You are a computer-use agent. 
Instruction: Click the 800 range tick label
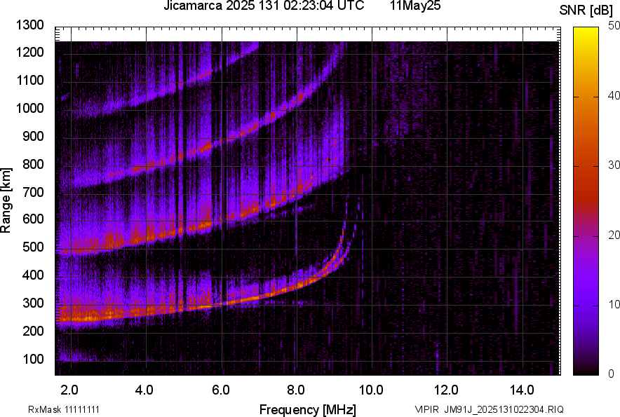[33, 164]
